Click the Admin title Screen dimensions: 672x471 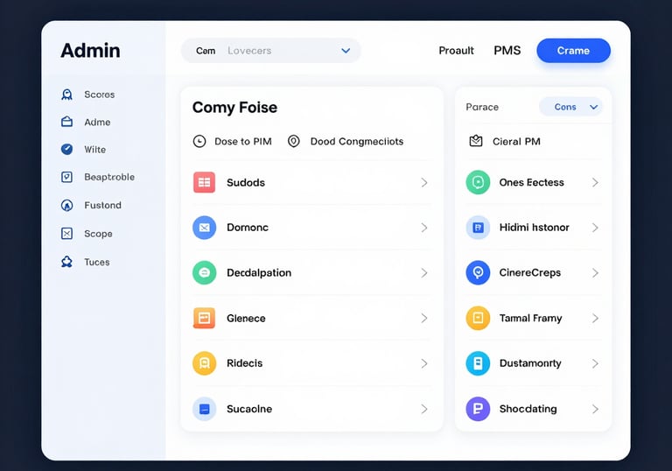pos(90,51)
